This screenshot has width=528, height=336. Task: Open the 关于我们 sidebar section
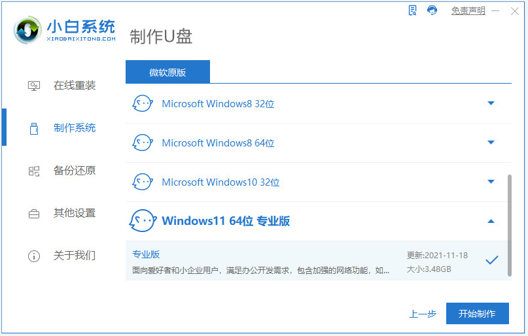tap(75, 256)
